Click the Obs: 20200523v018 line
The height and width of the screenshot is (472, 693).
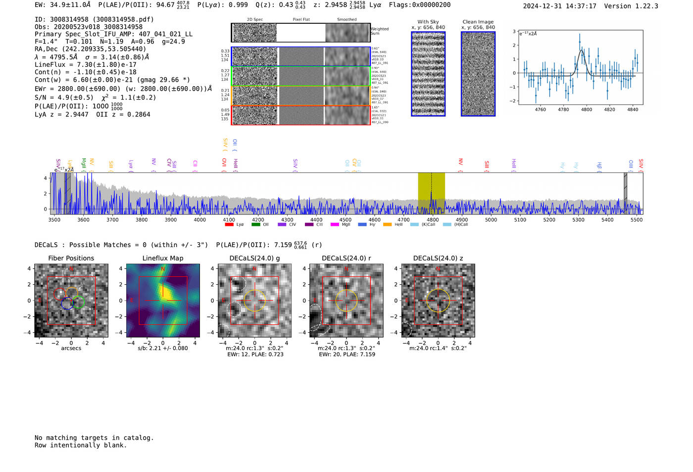pyautogui.click(x=89, y=27)
